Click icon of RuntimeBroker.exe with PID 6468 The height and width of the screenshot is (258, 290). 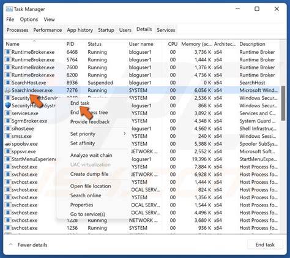pyautogui.click(x=8, y=52)
